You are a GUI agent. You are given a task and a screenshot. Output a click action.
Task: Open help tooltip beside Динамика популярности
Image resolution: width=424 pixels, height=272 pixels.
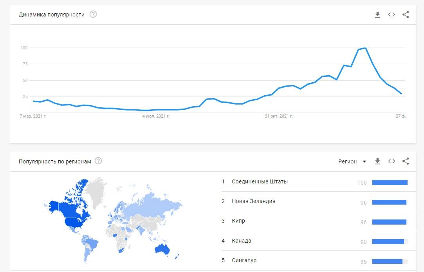[x=93, y=15]
